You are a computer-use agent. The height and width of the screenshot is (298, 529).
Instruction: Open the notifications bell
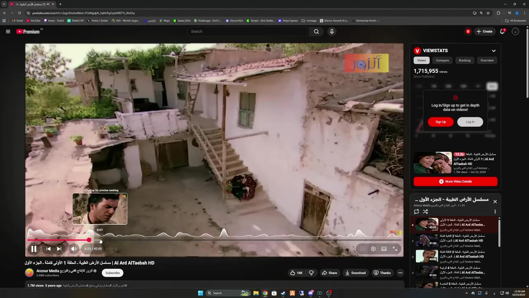[x=503, y=31]
